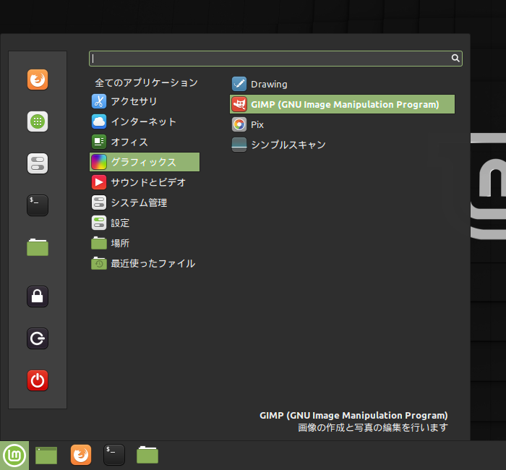Click the グラフィックス rainbow icon

99,162
